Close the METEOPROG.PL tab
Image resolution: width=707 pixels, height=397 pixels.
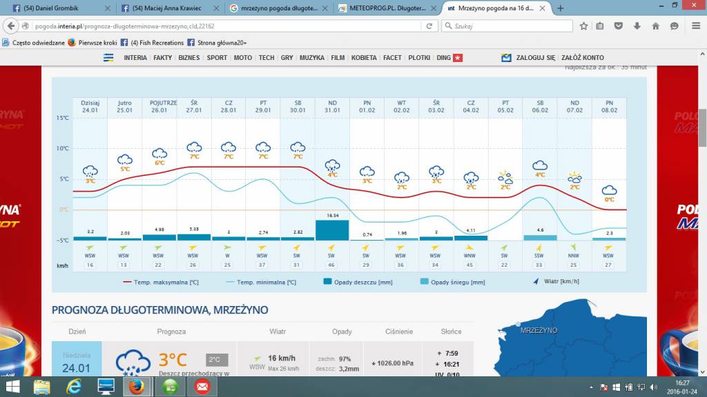click(434, 8)
